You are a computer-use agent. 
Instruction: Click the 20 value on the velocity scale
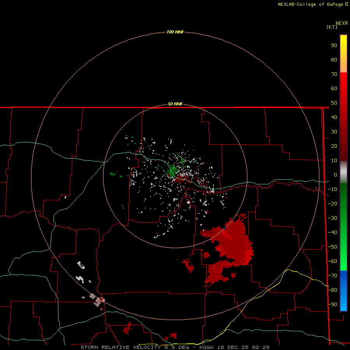point(334,146)
